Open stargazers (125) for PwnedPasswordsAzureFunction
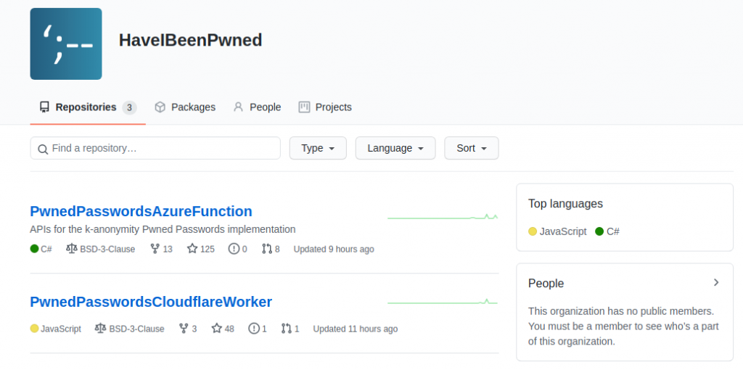This screenshot has height=370, width=743. (200, 249)
